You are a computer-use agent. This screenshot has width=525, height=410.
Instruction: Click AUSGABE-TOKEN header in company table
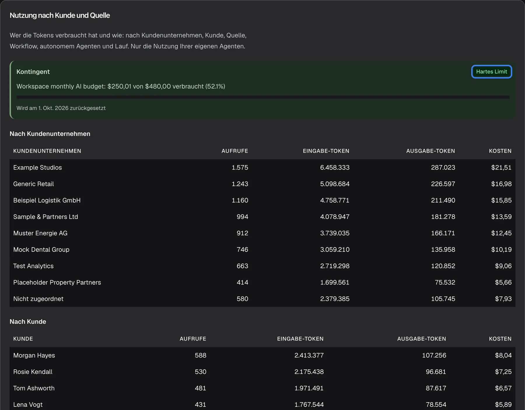(x=430, y=151)
